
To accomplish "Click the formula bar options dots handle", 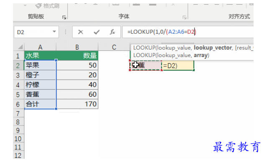I will [66, 32].
